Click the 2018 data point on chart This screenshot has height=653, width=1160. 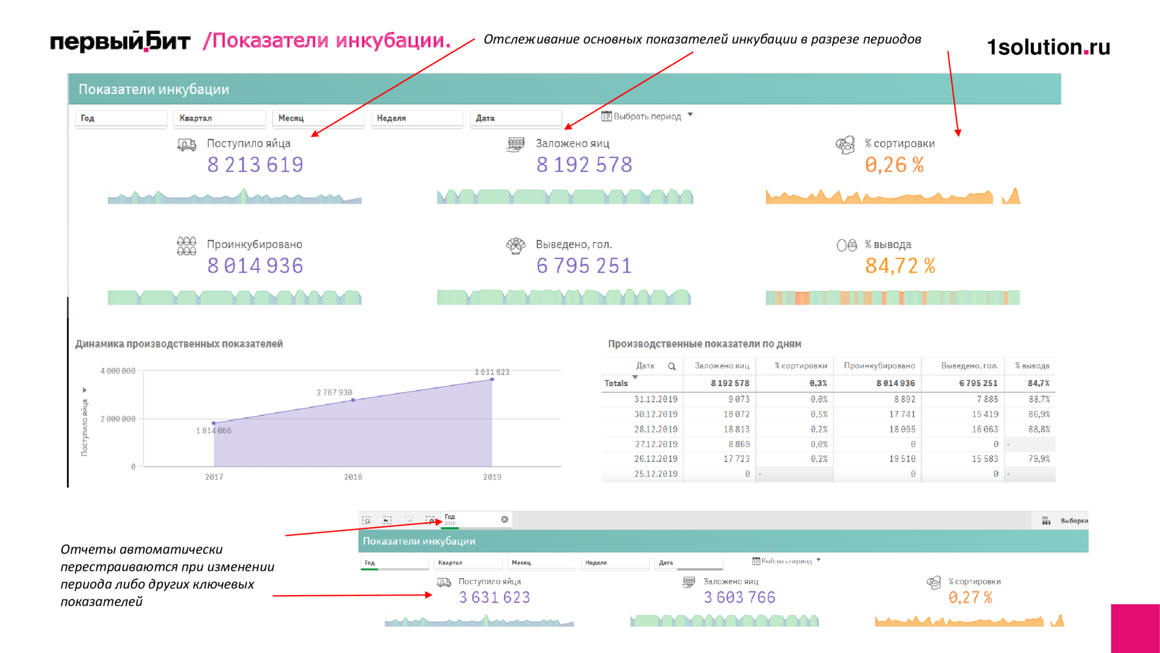pyautogui.click(x=353, y=400)
